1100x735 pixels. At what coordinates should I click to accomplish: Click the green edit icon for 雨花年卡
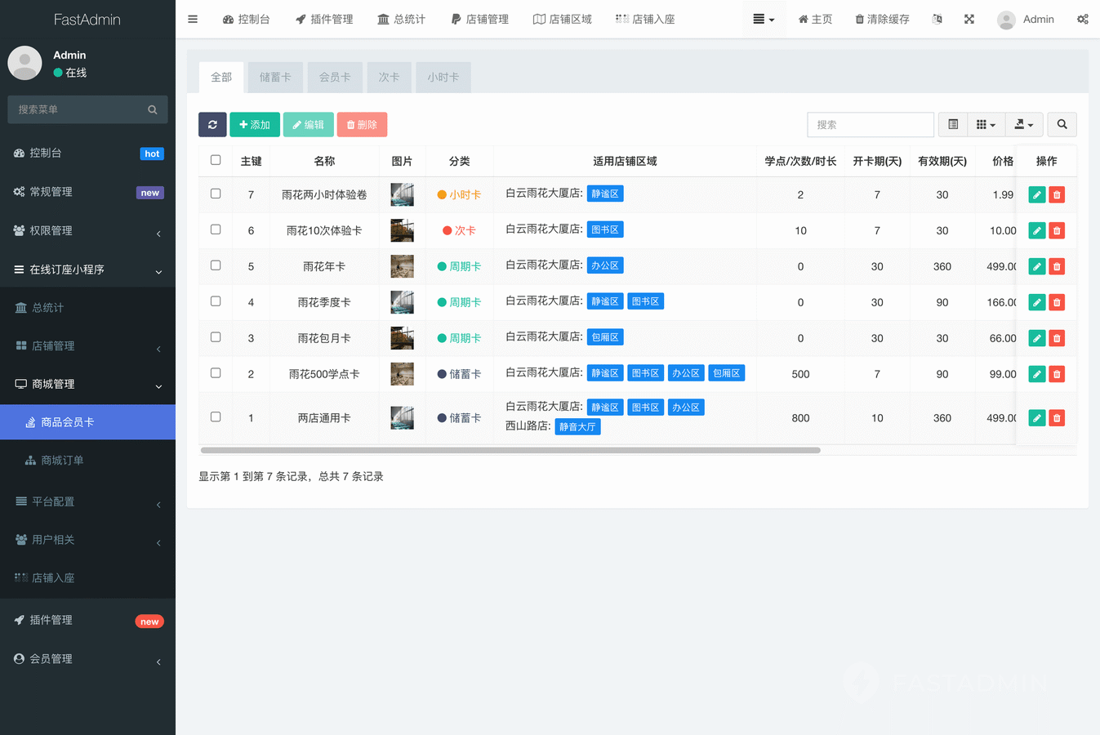[1036, 266]
